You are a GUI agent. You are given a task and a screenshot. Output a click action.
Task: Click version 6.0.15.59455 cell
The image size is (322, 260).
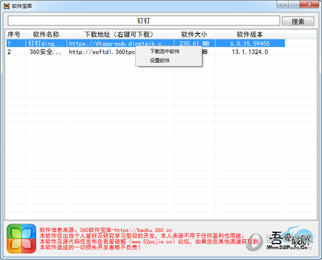pos(250,44)
